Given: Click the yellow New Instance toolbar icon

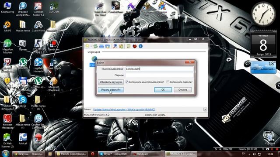Looking at the screenshot, I should click(87, 46).
